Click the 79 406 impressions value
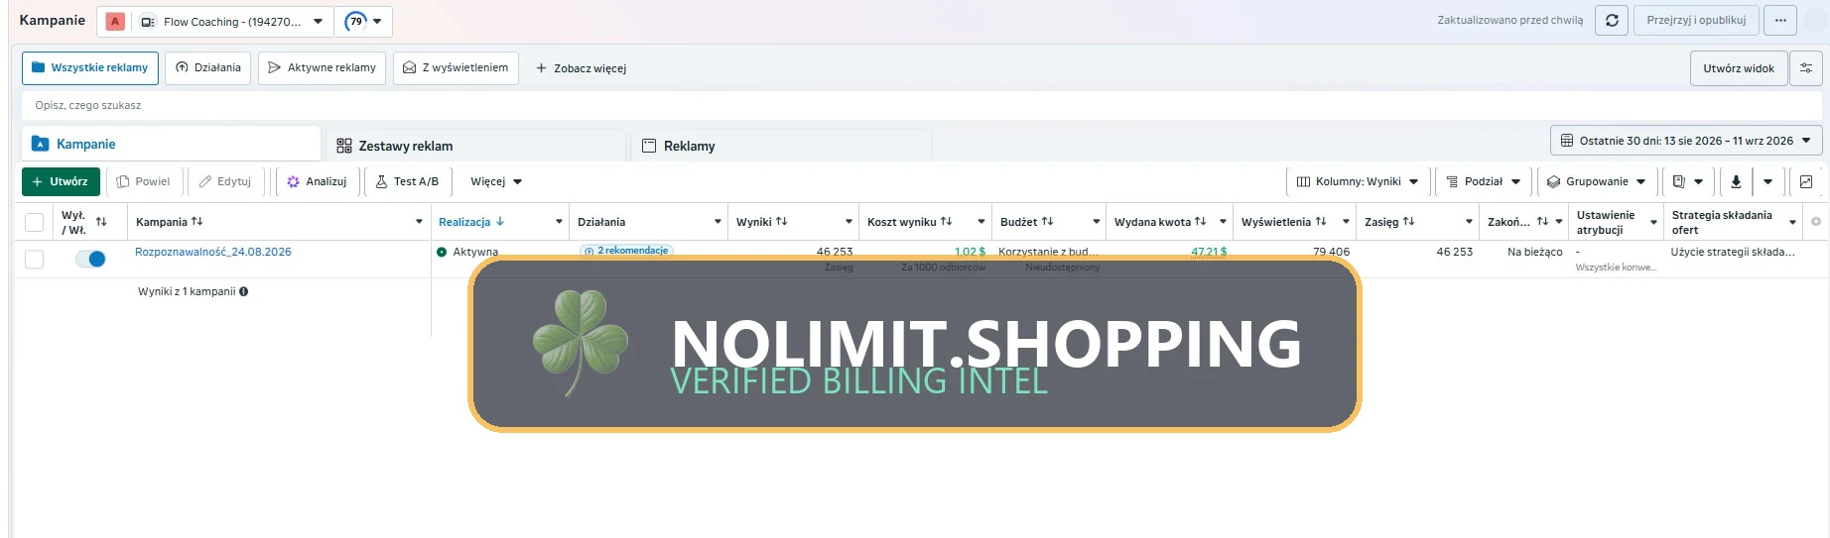Screen dimensions: 1830x538 tap(1331, 252)
